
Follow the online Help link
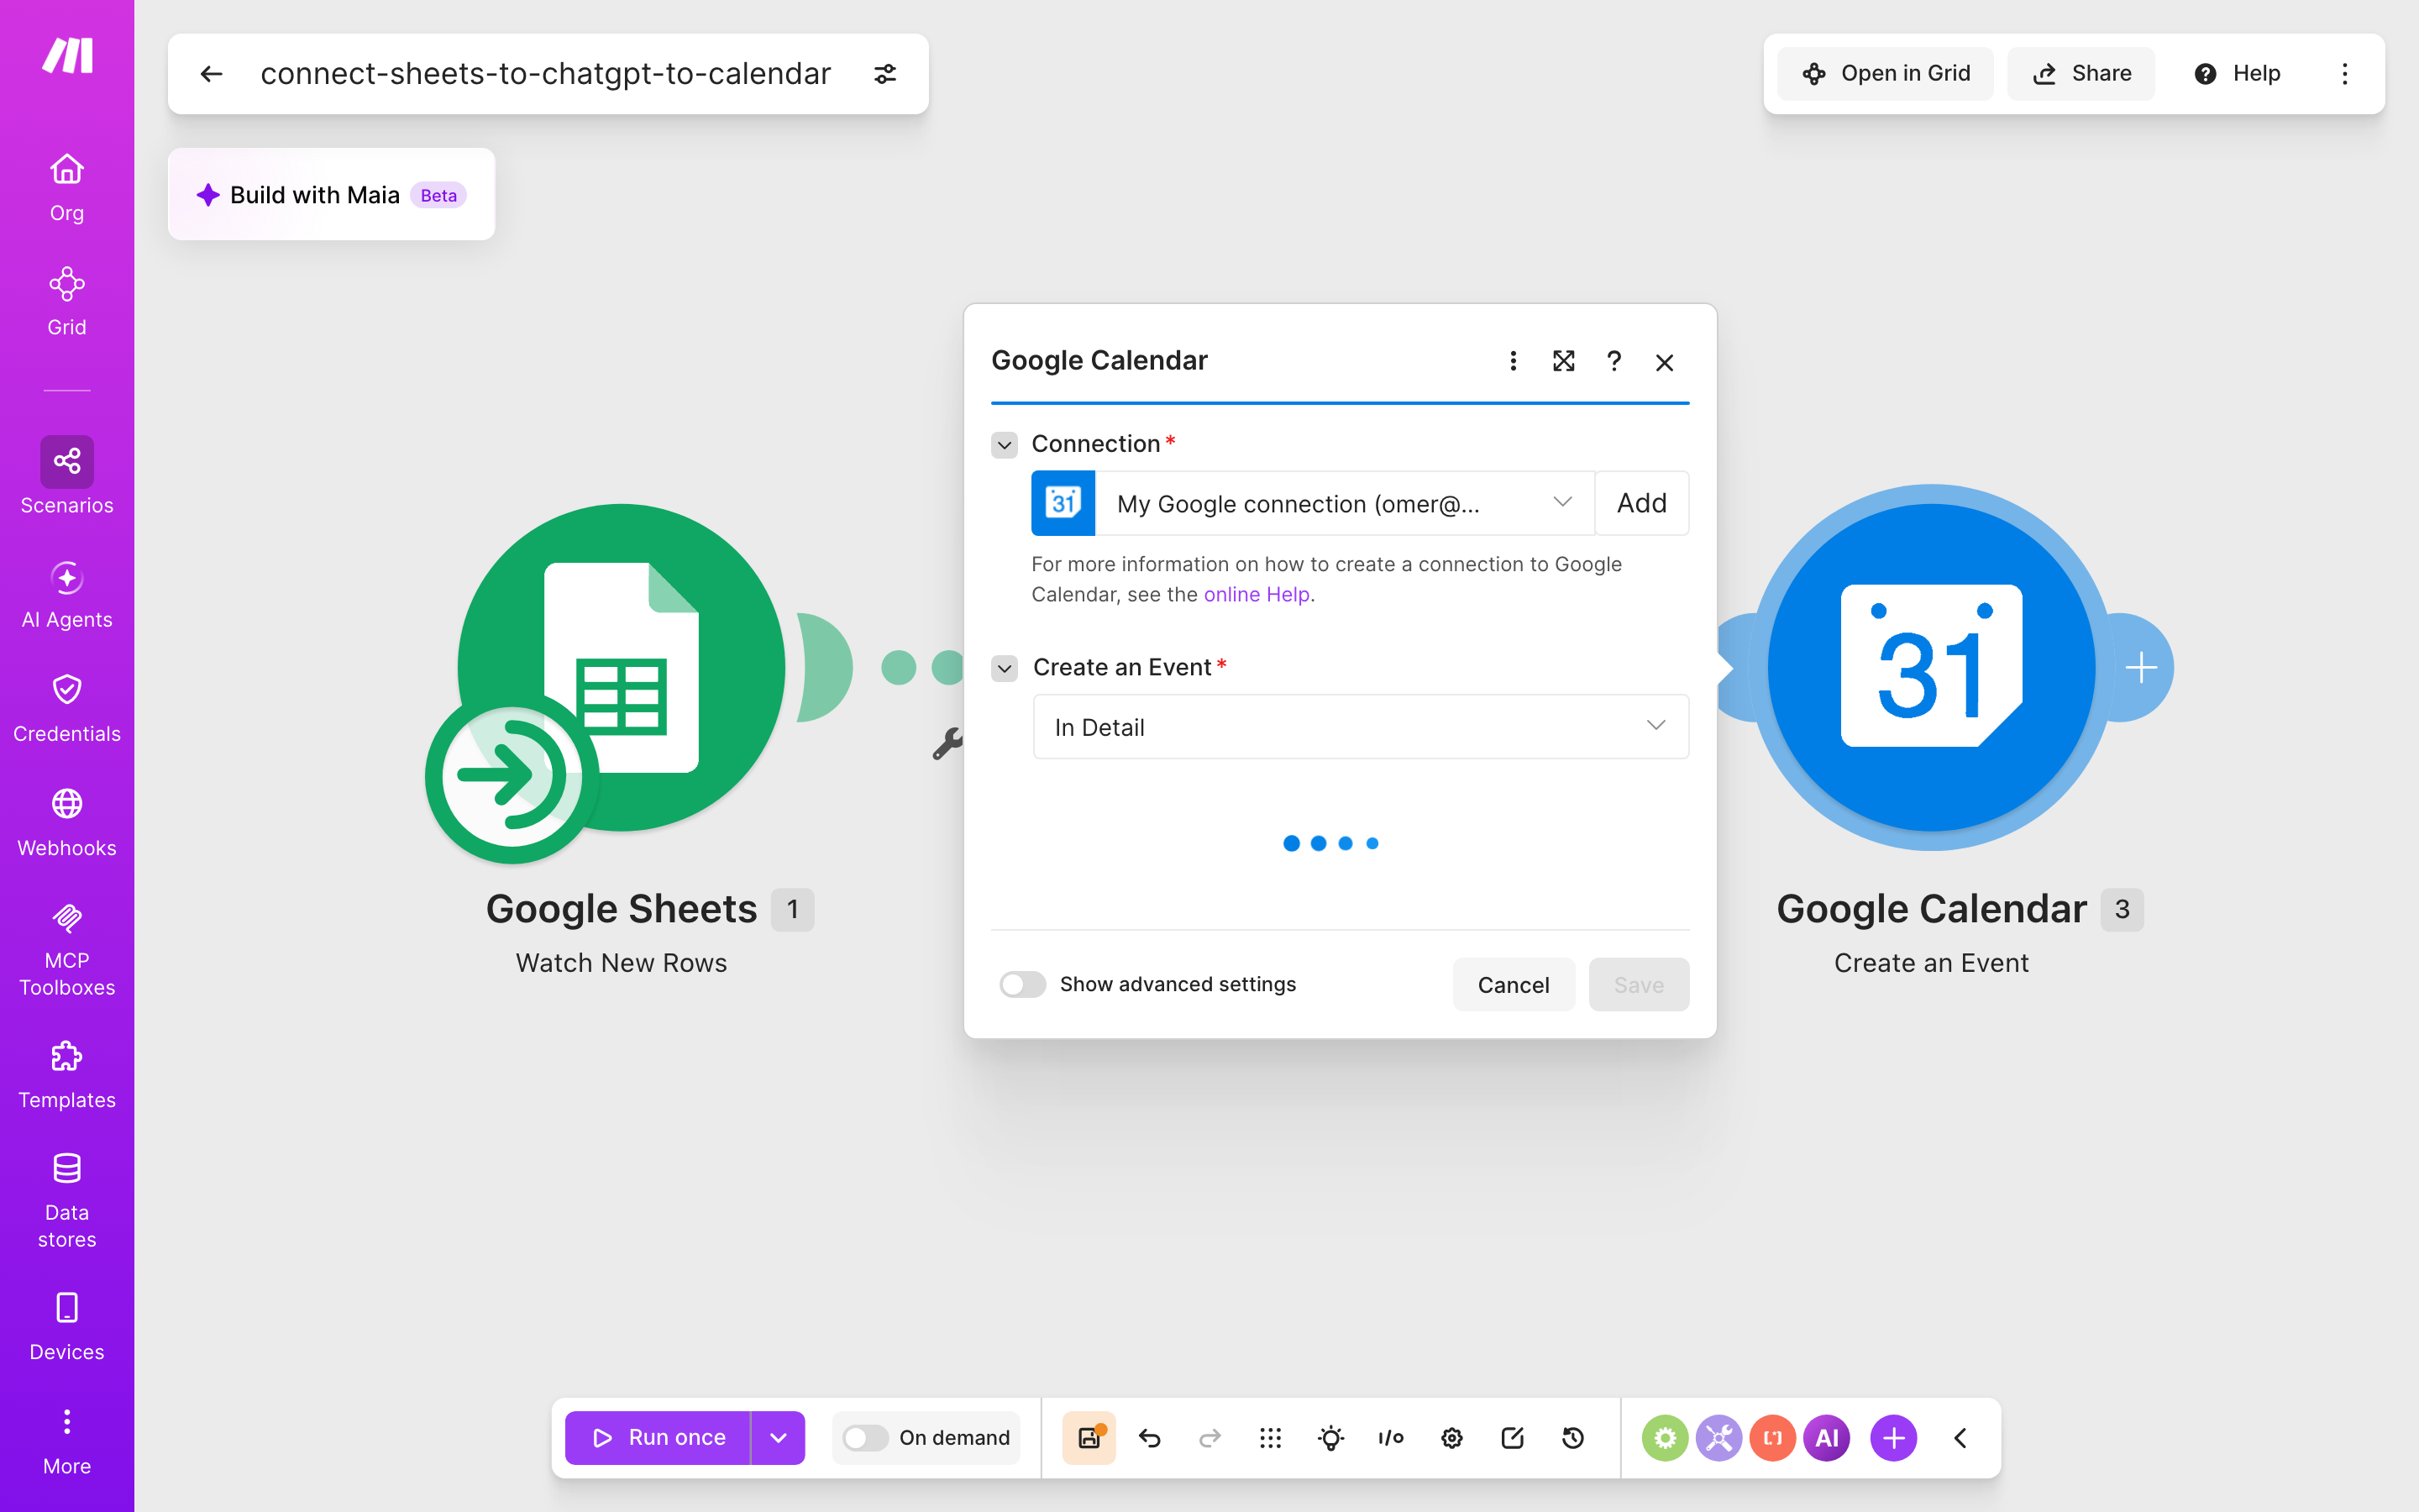coord(1257,594)
